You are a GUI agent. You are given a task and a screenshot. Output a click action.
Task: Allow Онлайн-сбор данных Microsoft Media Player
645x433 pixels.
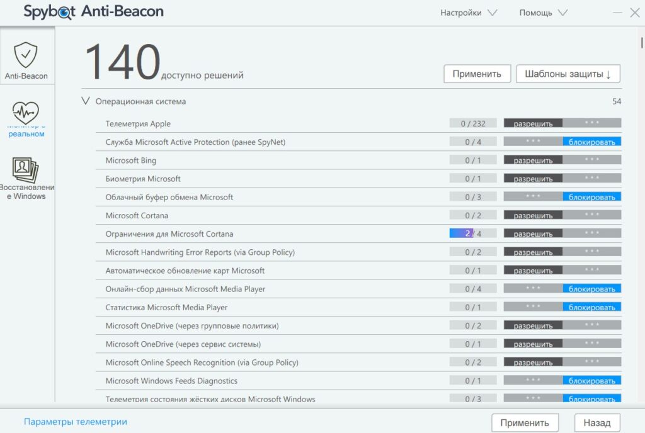tap(533, 288)
